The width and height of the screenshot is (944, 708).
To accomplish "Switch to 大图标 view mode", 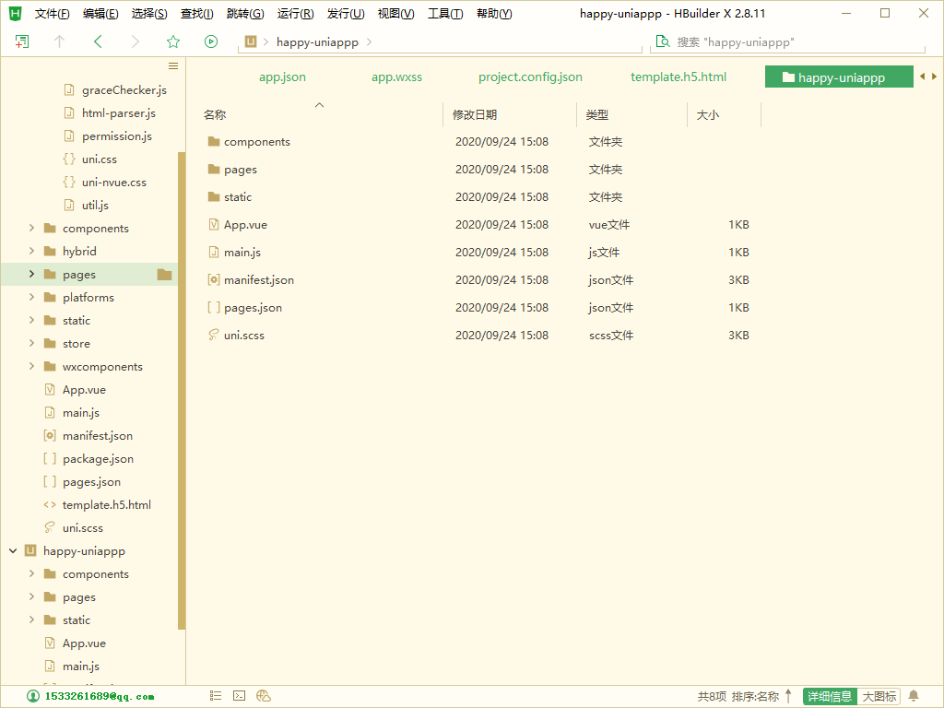I will [879, 697].
